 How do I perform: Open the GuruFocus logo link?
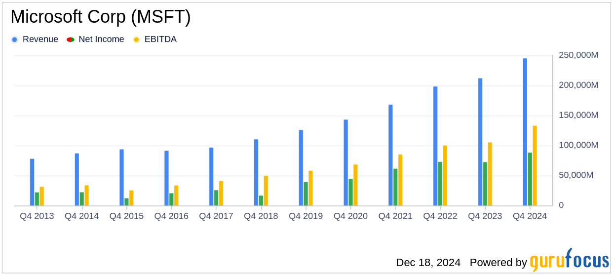pyautogui.click(x=569, y=260)
